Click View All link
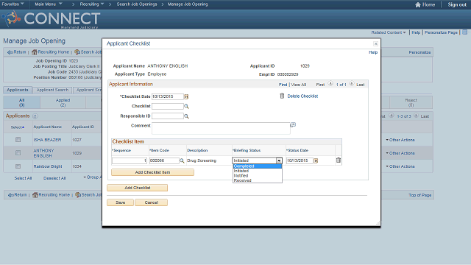Screen dimensions: 471x265 [299, 85]
